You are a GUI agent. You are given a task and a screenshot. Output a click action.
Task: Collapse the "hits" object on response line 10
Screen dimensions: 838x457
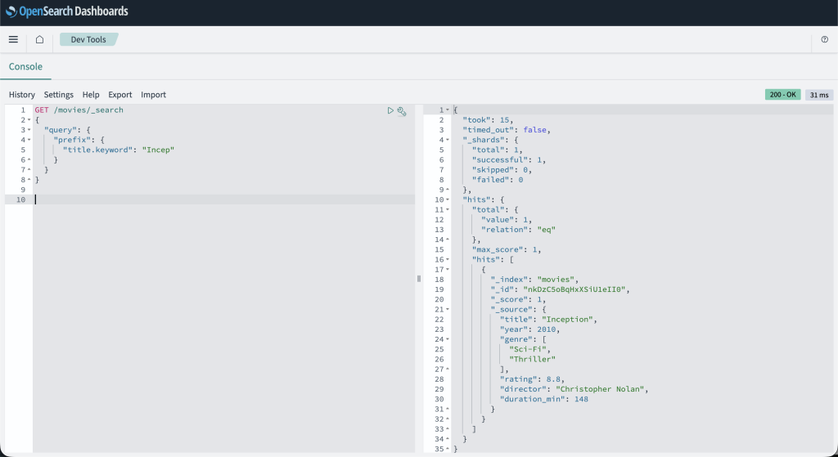448,199
